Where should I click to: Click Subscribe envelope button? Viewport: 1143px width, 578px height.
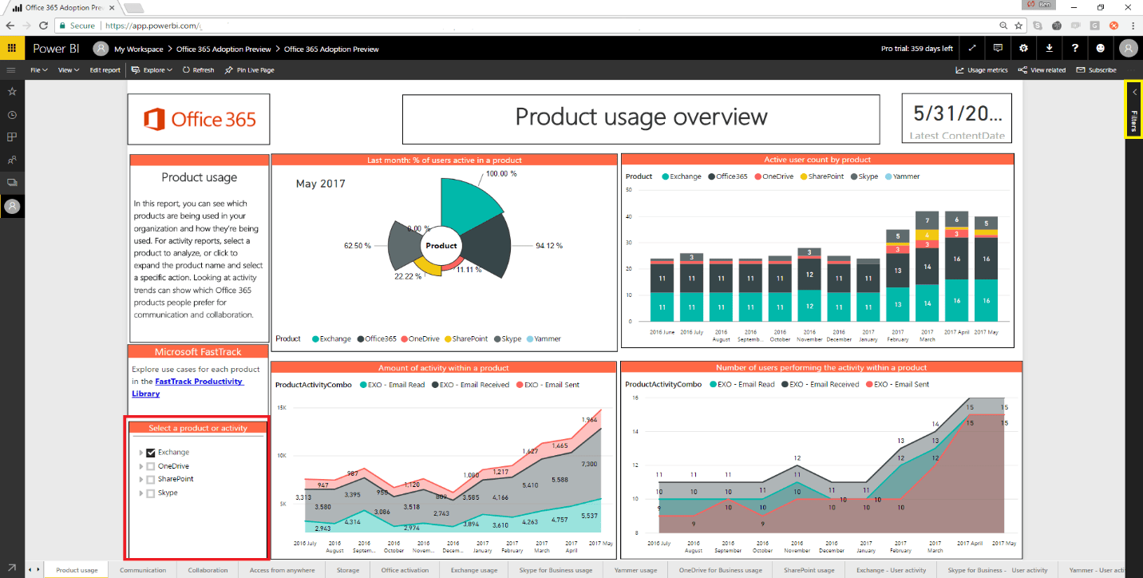1097,70
